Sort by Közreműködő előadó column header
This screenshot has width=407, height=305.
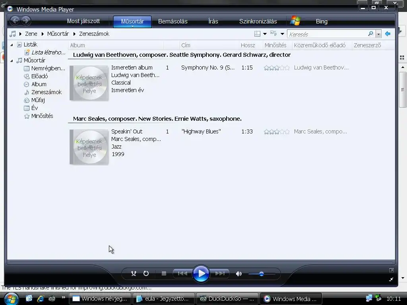(x=322, y=45)
